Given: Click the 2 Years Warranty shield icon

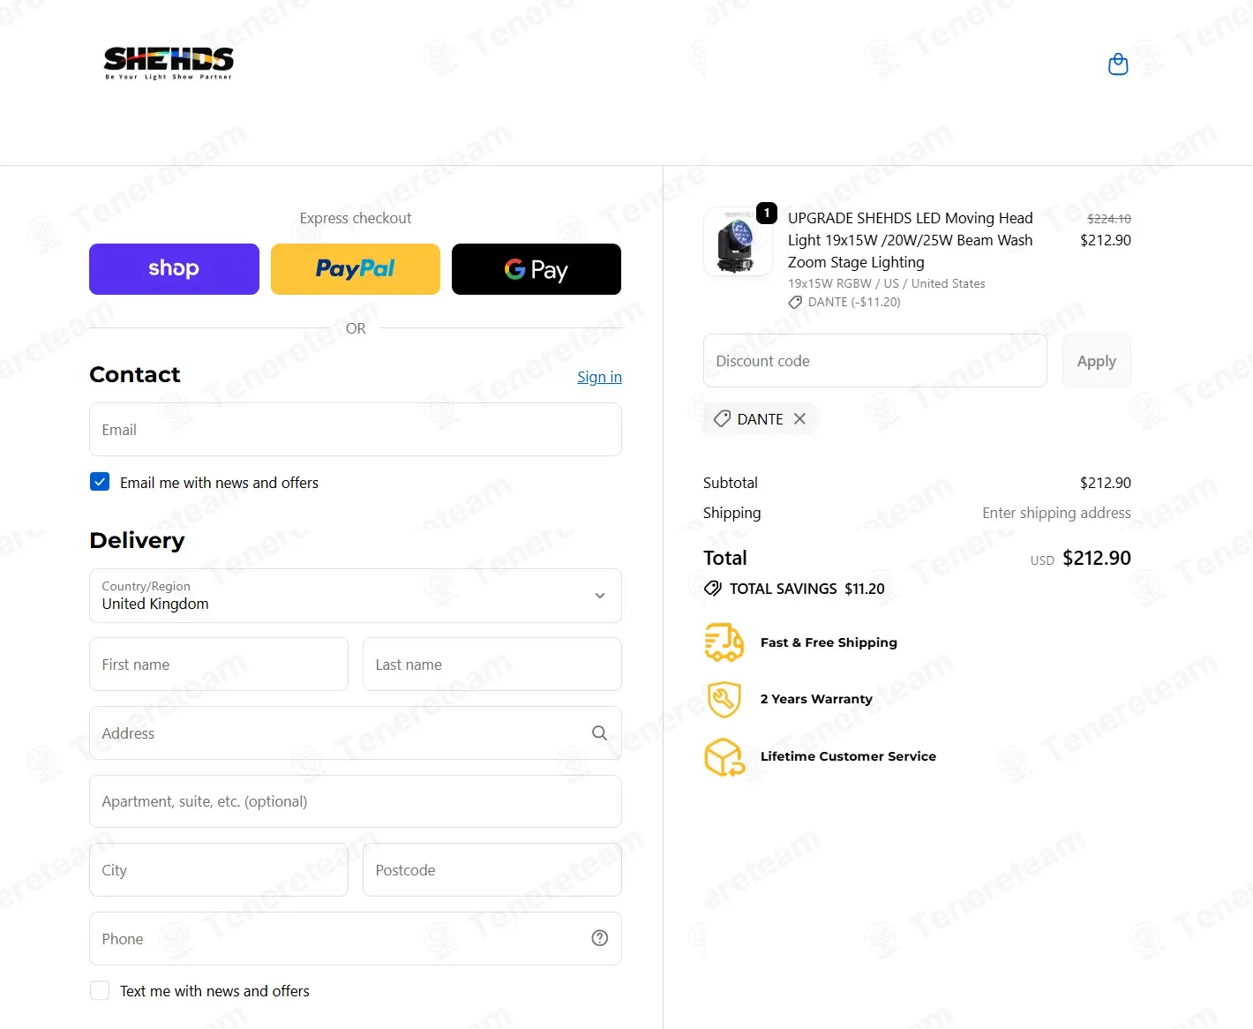Looking at the screenshot, I should [x=724, y=699].
